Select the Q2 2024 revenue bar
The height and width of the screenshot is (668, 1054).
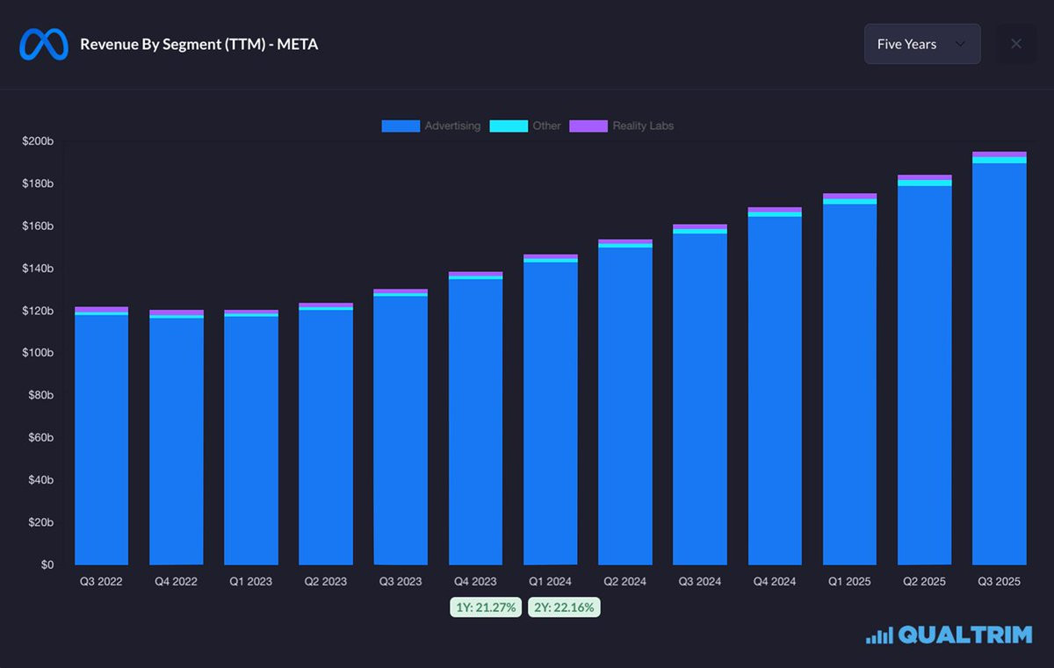click(625, 402)
